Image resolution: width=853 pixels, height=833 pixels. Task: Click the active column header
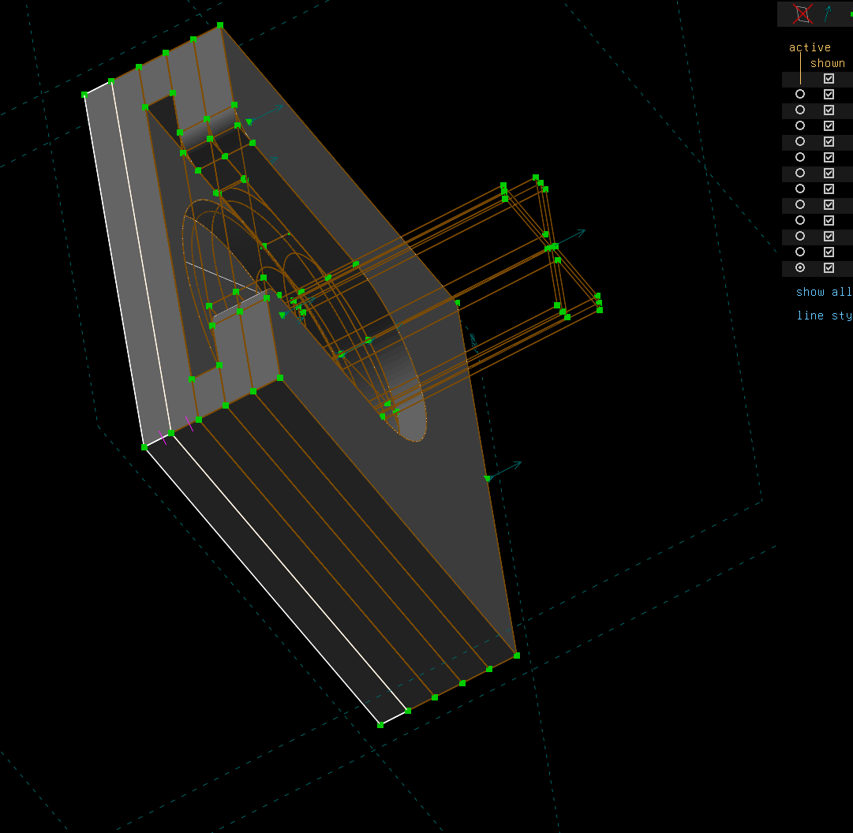(x=810, y=47)
